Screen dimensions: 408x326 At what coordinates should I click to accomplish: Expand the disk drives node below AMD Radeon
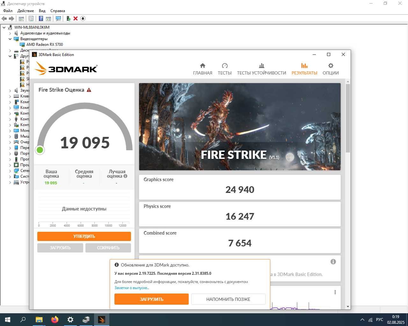(x=10, y=50)
